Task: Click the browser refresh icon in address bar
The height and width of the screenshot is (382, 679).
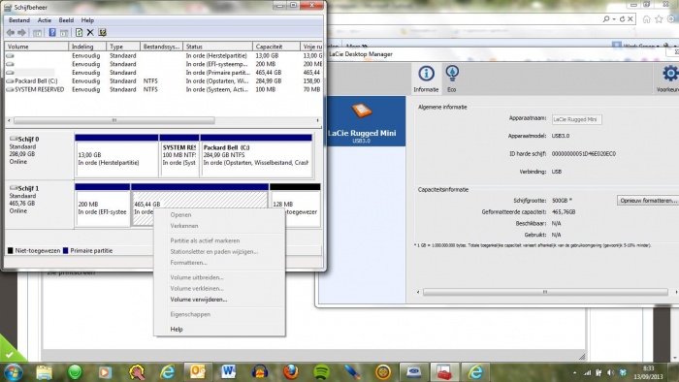Action: click(623, 19)
